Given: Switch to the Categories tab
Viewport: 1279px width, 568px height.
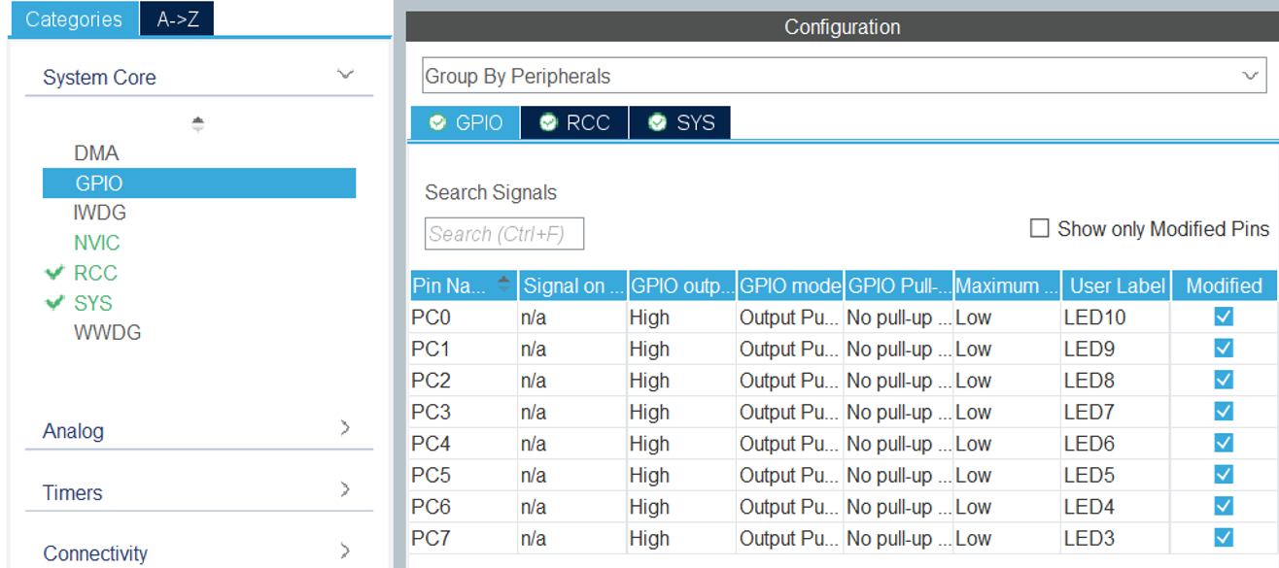Looking at the screenshot, I should (x=74, y=19).
